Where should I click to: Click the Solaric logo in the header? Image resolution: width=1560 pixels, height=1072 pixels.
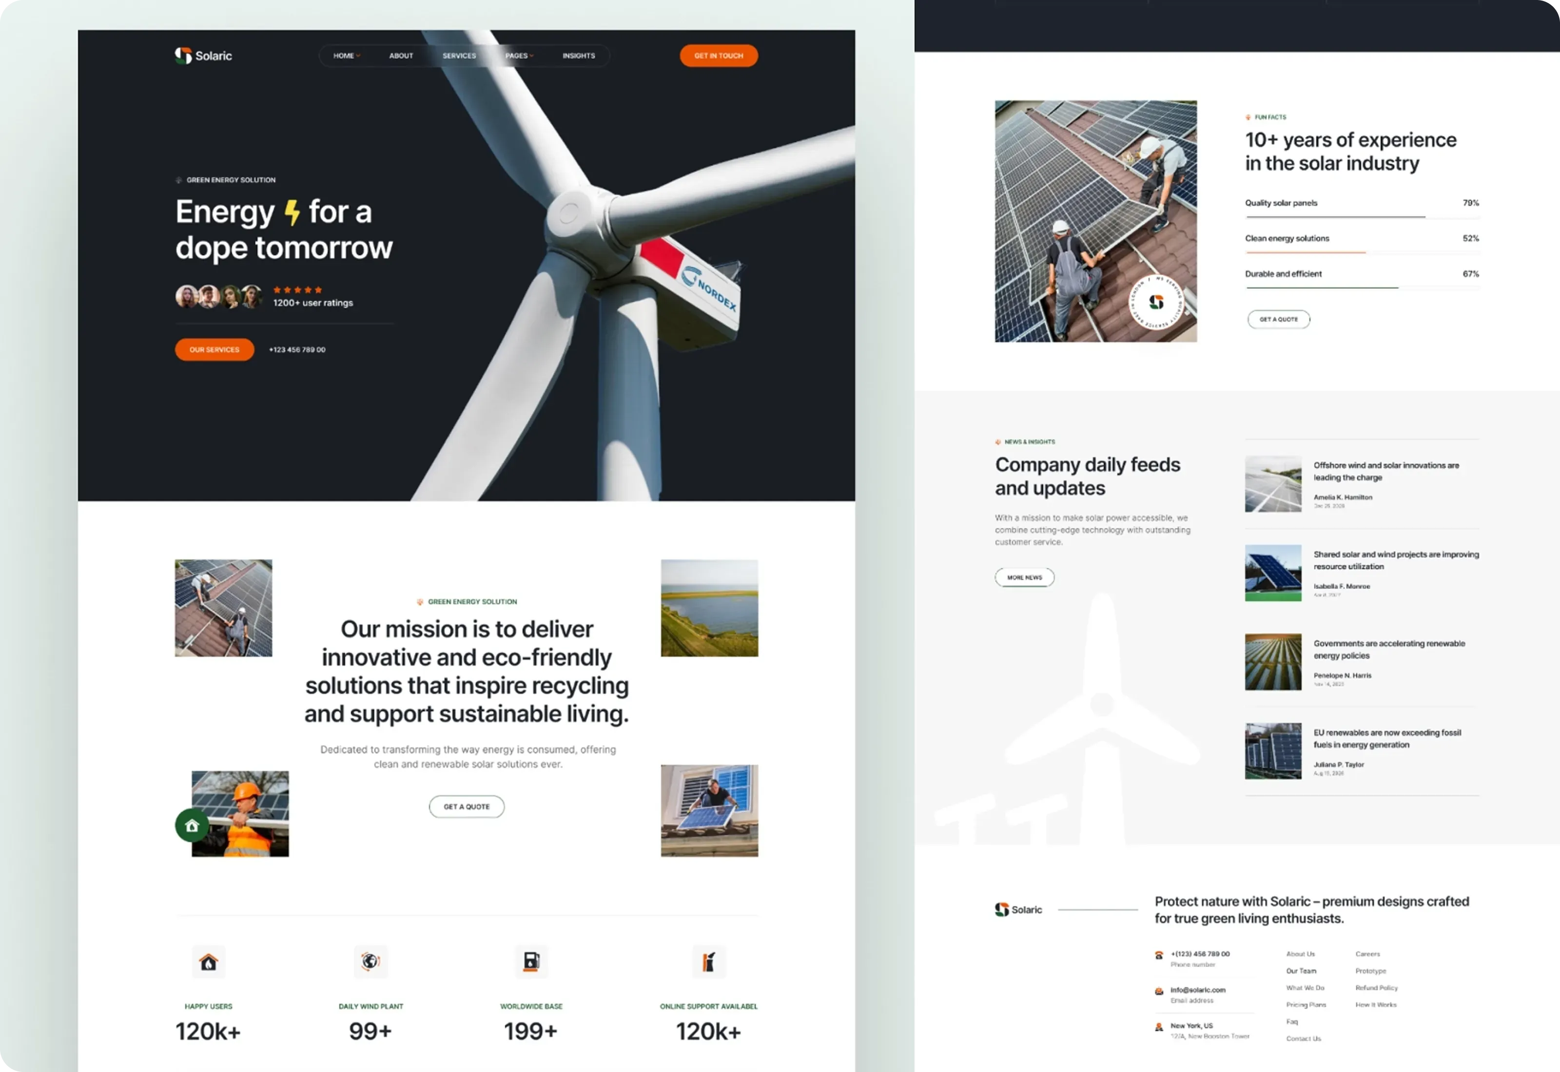point(204,56)
